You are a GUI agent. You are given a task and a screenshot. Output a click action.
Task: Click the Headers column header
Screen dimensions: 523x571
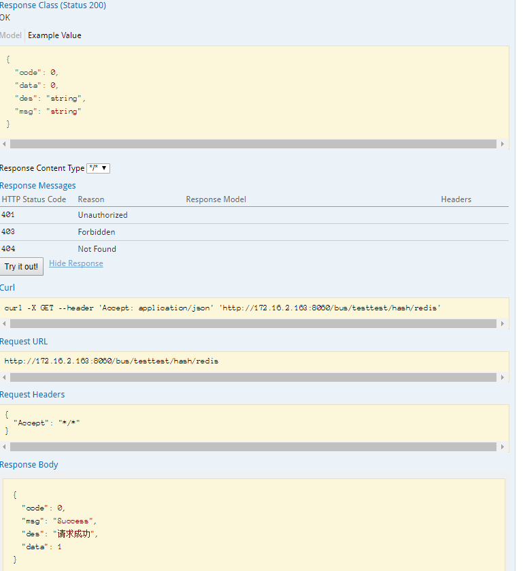(456, 199)
